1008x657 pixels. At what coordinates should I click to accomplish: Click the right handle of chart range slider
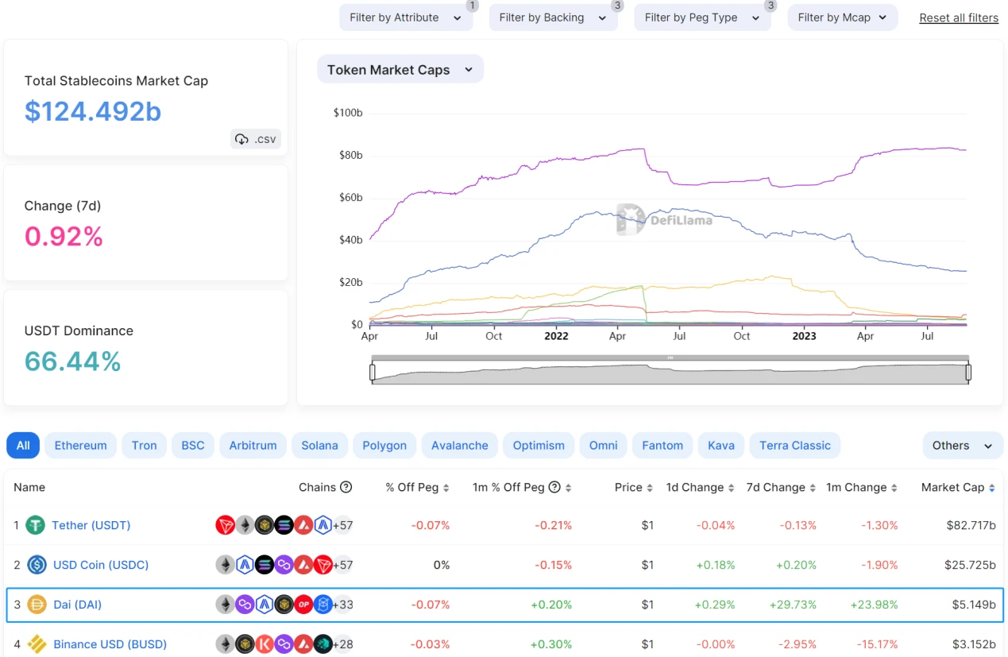(968, 372)
